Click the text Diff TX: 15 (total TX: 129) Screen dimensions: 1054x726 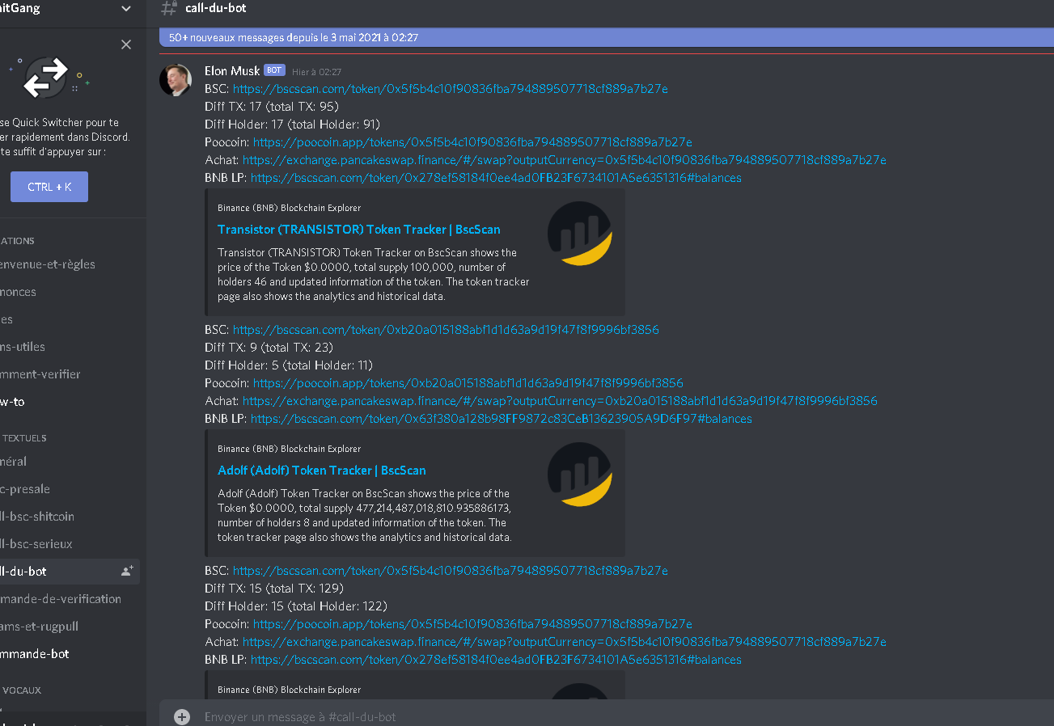274,589
